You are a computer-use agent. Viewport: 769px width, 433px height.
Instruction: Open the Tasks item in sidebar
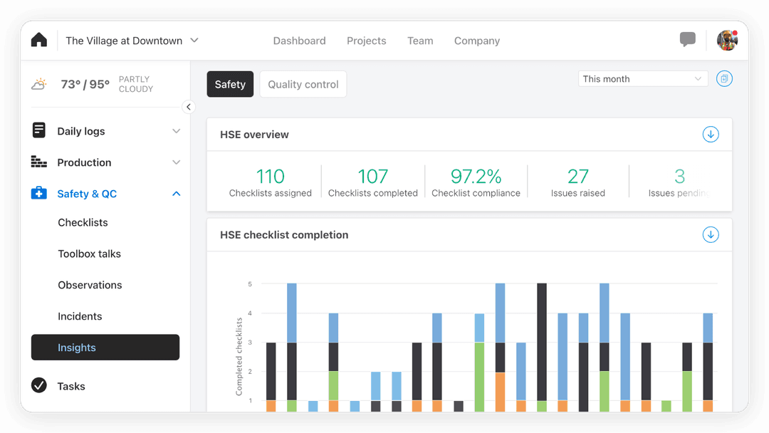coord(71,386)
